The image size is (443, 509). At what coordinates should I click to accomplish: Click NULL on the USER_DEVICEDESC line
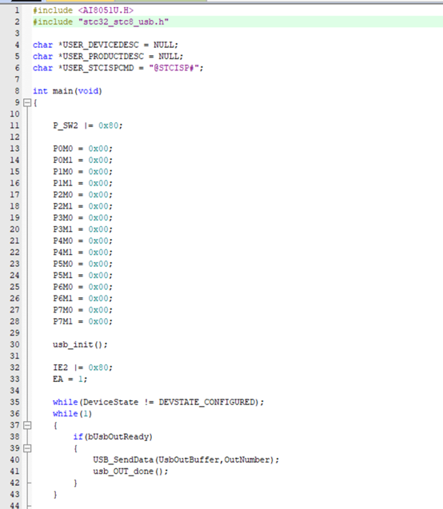163,45
